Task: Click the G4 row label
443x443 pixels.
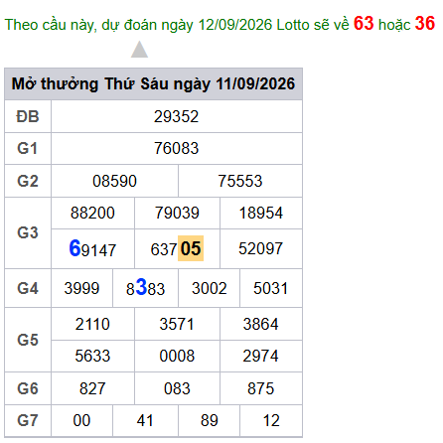Action: pos(28,288)
